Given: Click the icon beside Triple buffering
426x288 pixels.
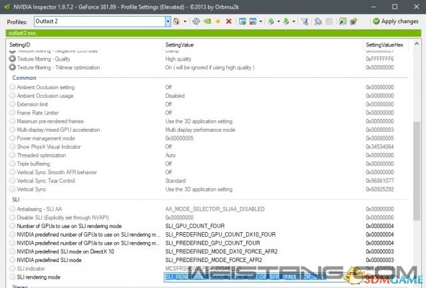Looking at the screenshot, I should [x=12, y=164].
